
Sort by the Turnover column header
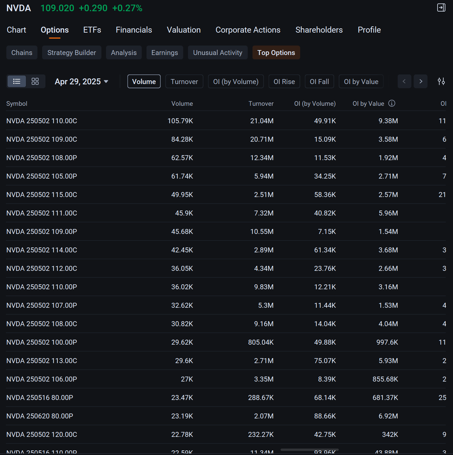coord(261,103)
